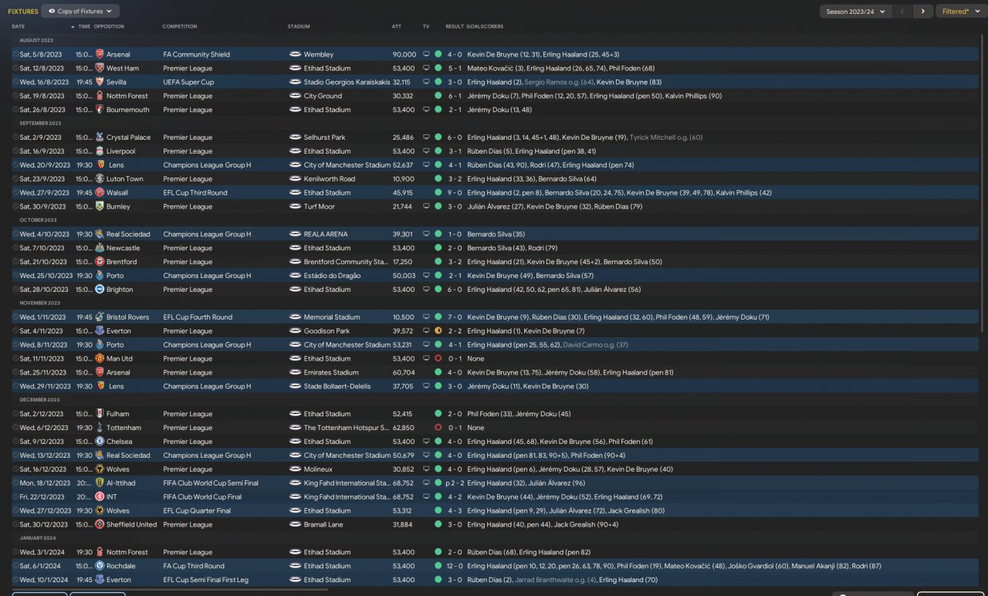Click the Tottenham club crest
This screenshot has width=988, height=596.
click(x=100, y=428)
